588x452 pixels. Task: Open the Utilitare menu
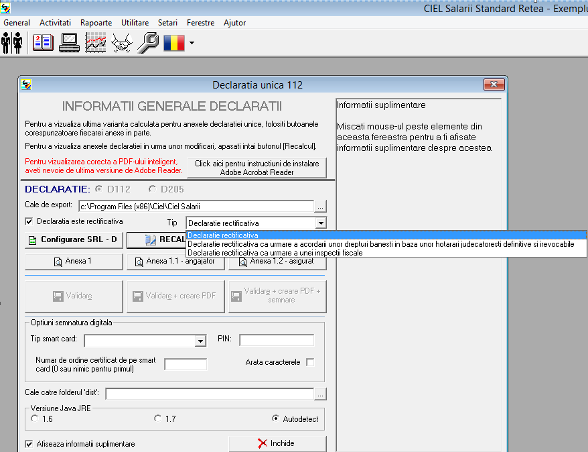point(135,23)
